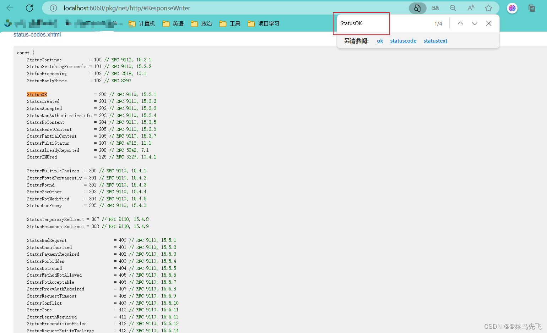
Task: Open the 英语 bookmarks folder
Action: click(x=173, y=24)
